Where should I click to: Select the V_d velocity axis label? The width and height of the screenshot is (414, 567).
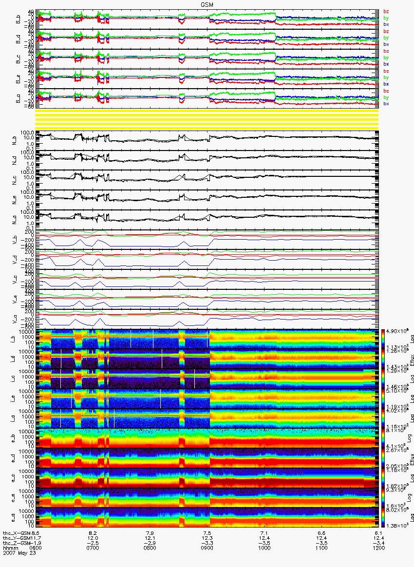coord(15,260)
